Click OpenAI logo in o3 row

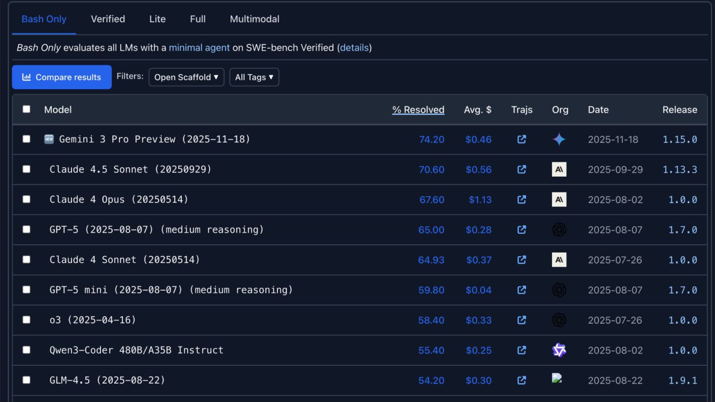(x=559, y=320)
